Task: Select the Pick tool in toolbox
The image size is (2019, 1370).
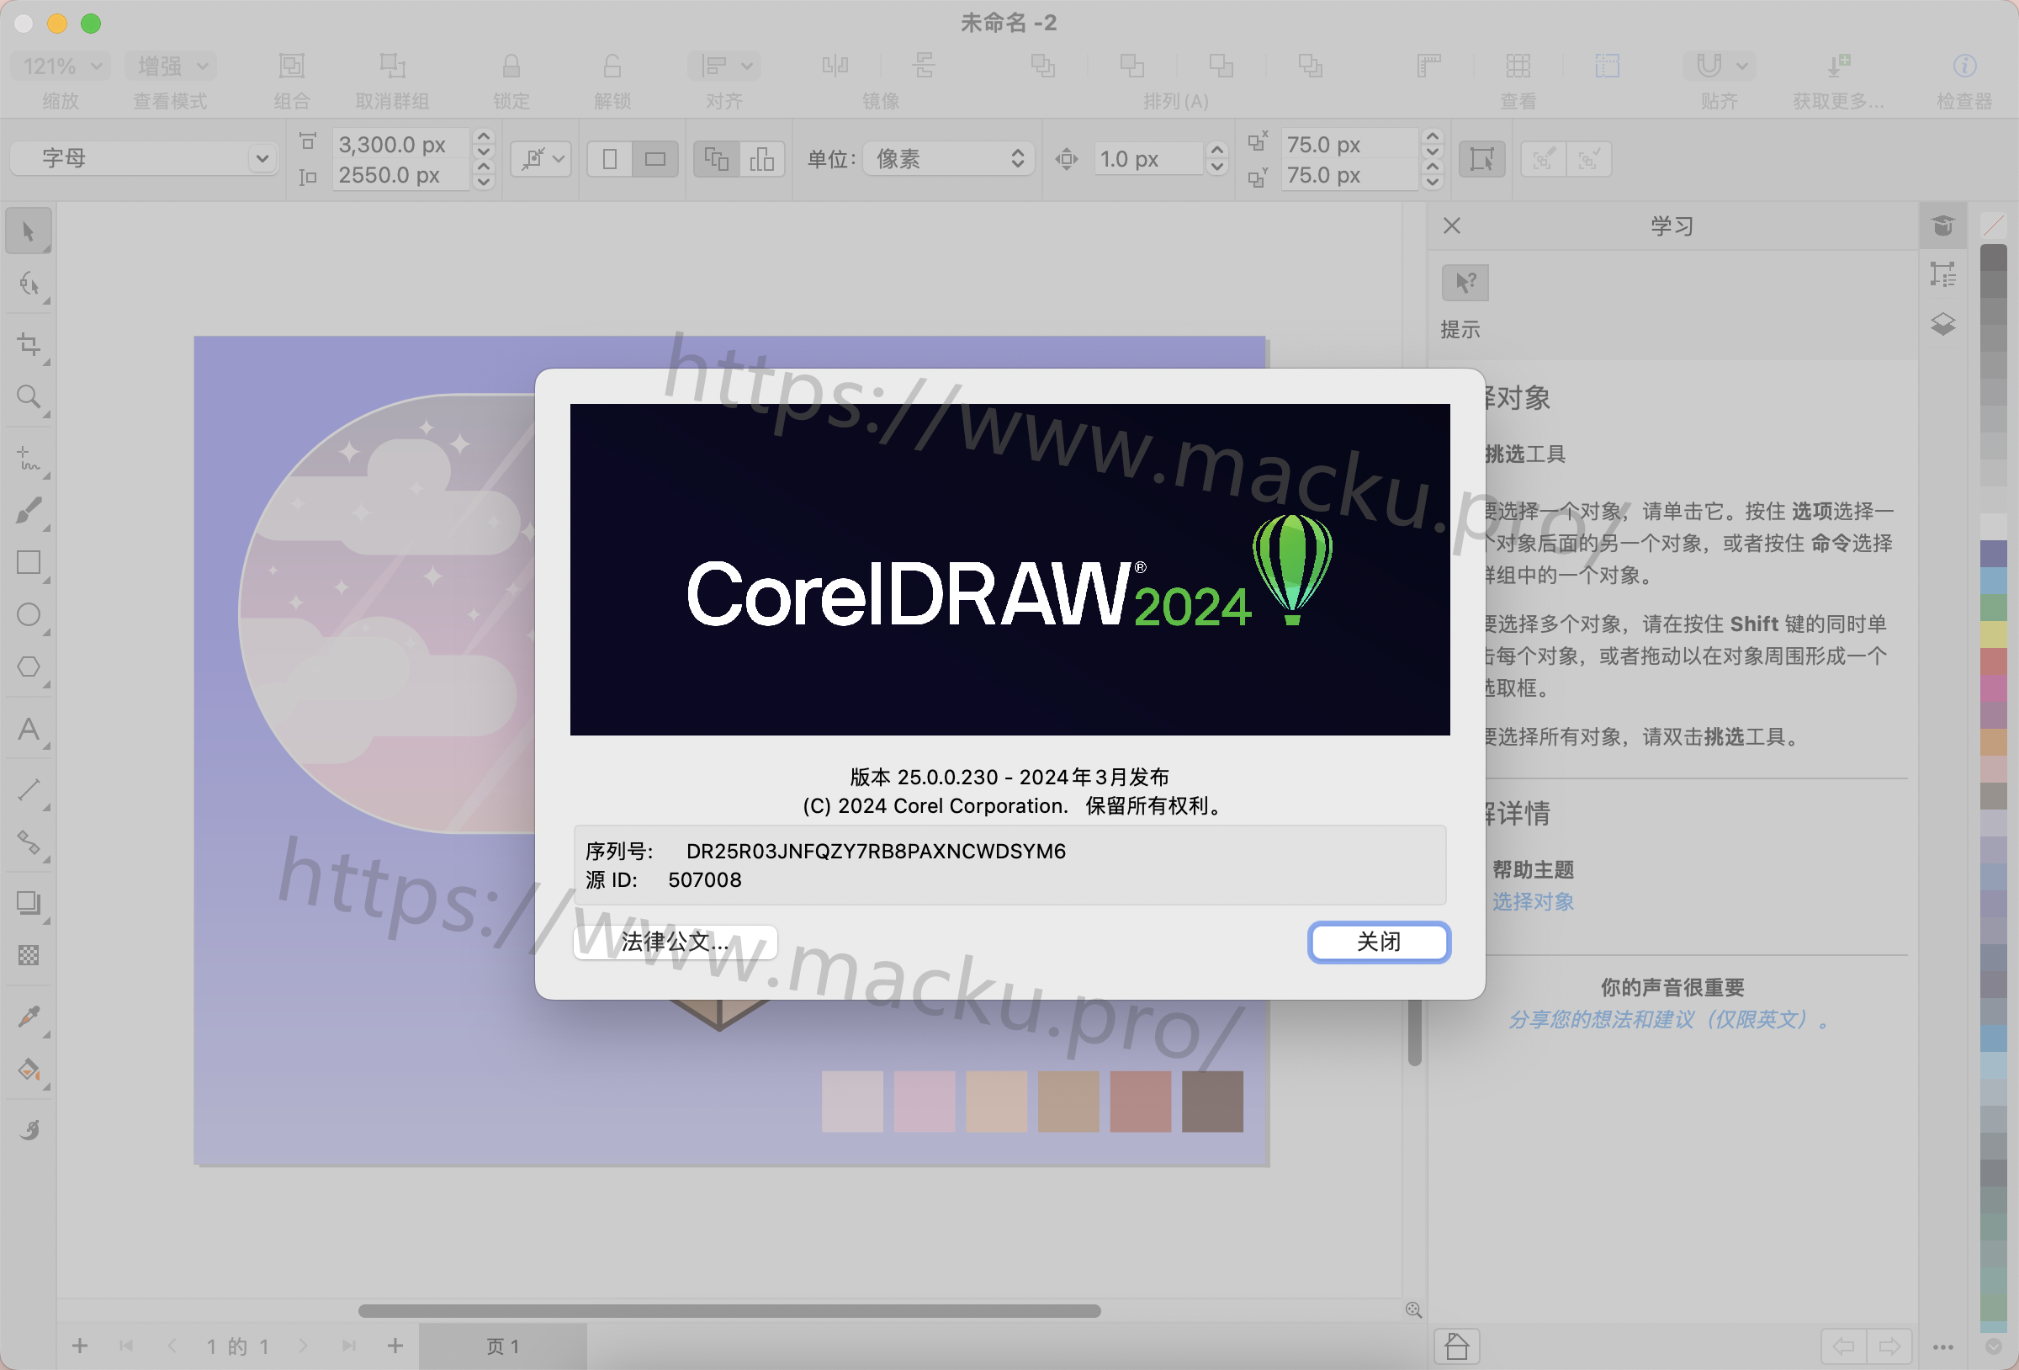Action: pyautogui.click(x=28, y=231)
